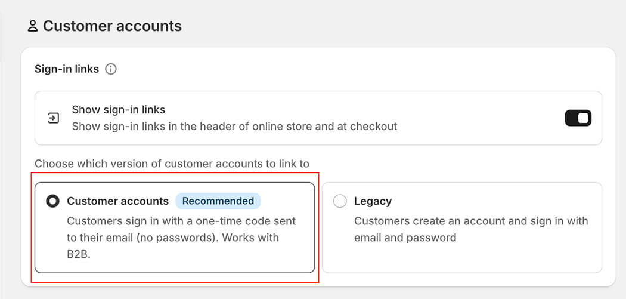
Task: Click the 'Choose which version of customer accounts' text
Action: click(x=172, y=164)
